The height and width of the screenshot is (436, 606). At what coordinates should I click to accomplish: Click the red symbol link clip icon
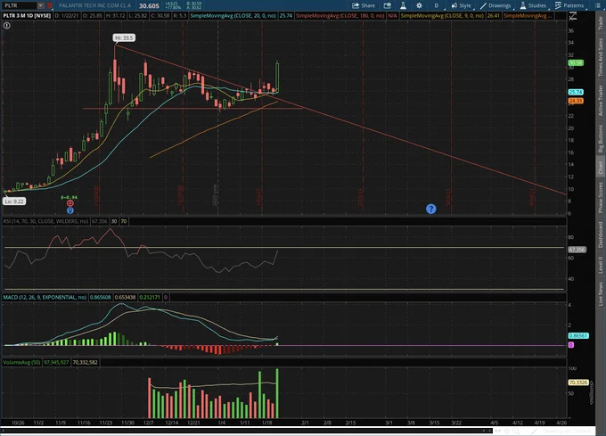(50, 5)
